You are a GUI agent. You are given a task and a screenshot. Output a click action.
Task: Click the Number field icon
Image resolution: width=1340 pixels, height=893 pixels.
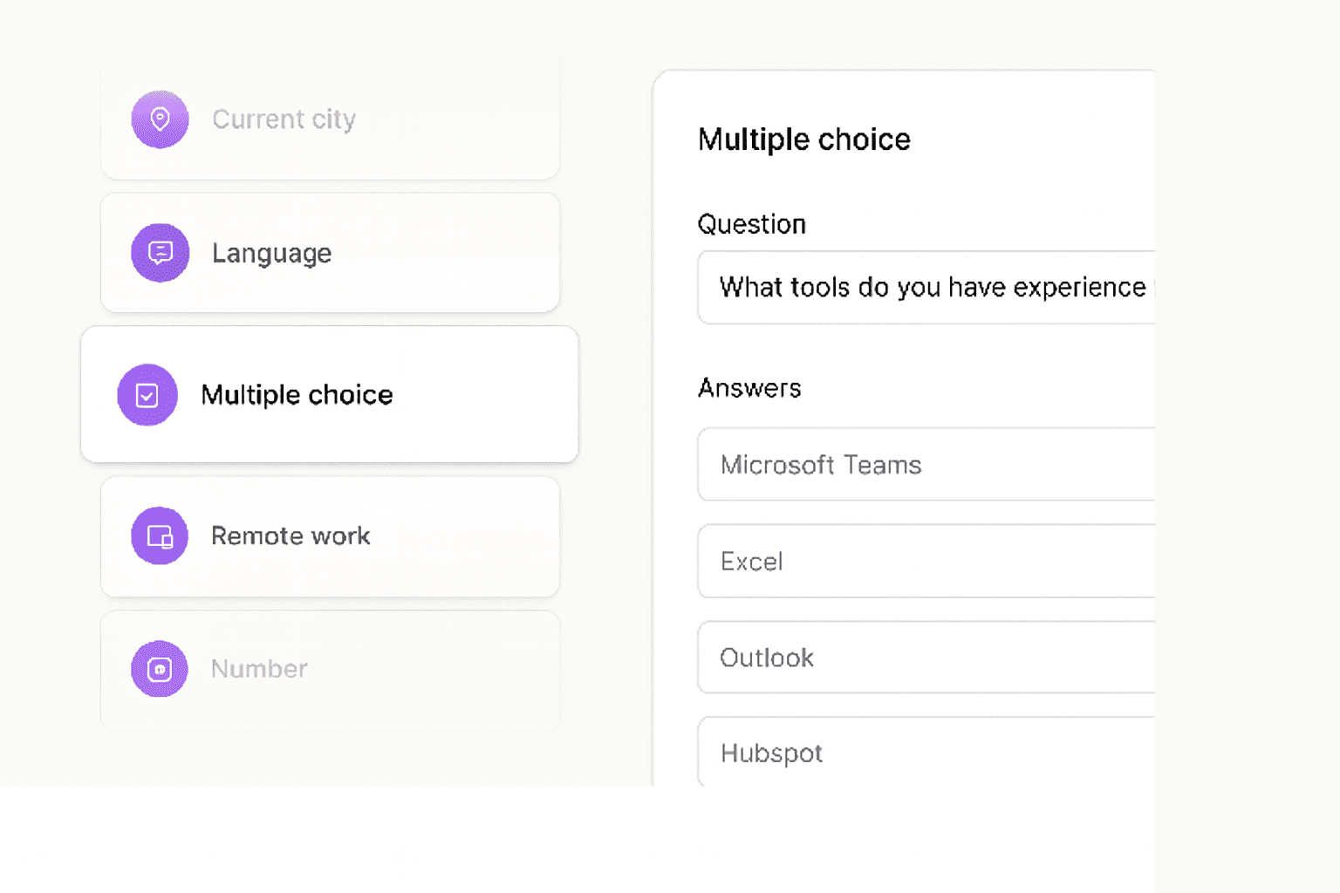(160, 669)
